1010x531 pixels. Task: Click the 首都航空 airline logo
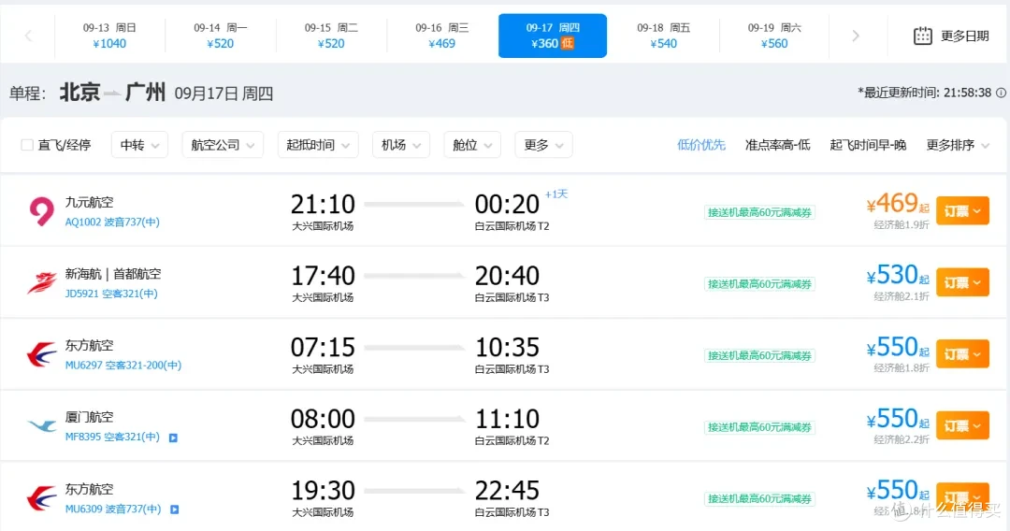pos(42,282)
